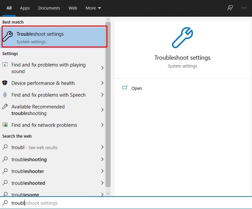Click the sound troubleshooter icon beside playing sound

click(x=5, y=65)
